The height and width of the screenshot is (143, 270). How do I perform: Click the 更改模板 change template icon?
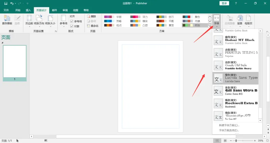[x=7, y=20]
